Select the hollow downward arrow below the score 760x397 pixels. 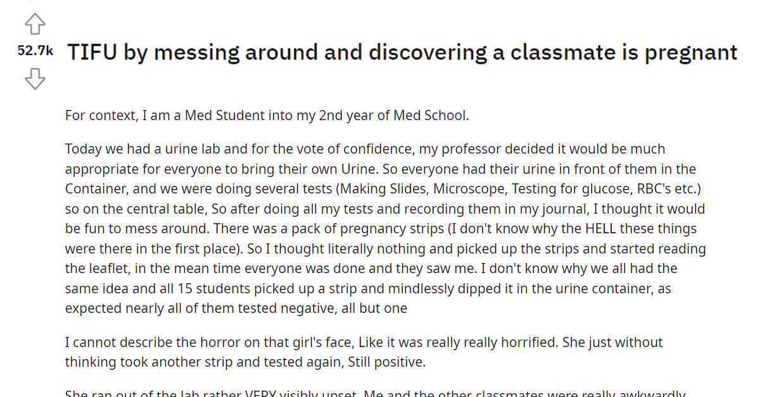coord(35,78)
